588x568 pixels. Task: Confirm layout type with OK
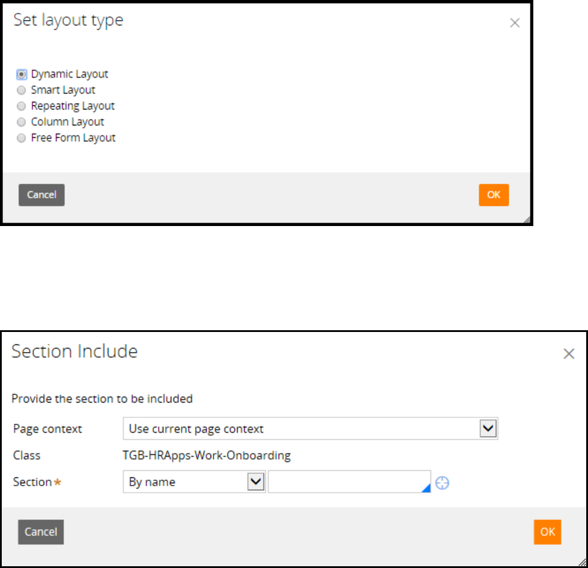(x=493, y=195)
